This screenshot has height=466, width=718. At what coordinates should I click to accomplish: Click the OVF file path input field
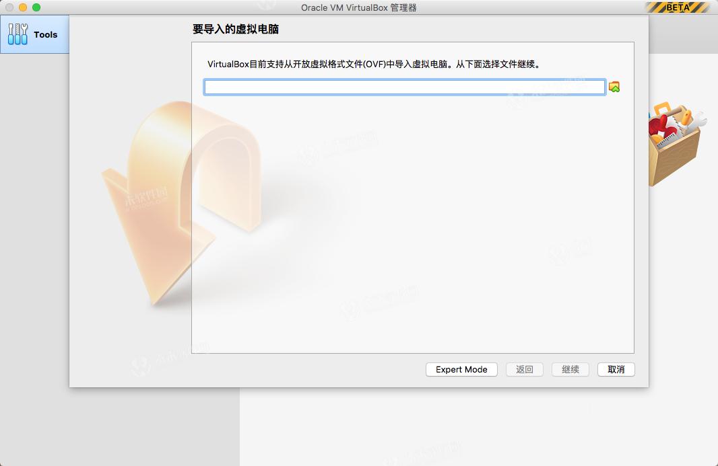[x=404, y=86]
